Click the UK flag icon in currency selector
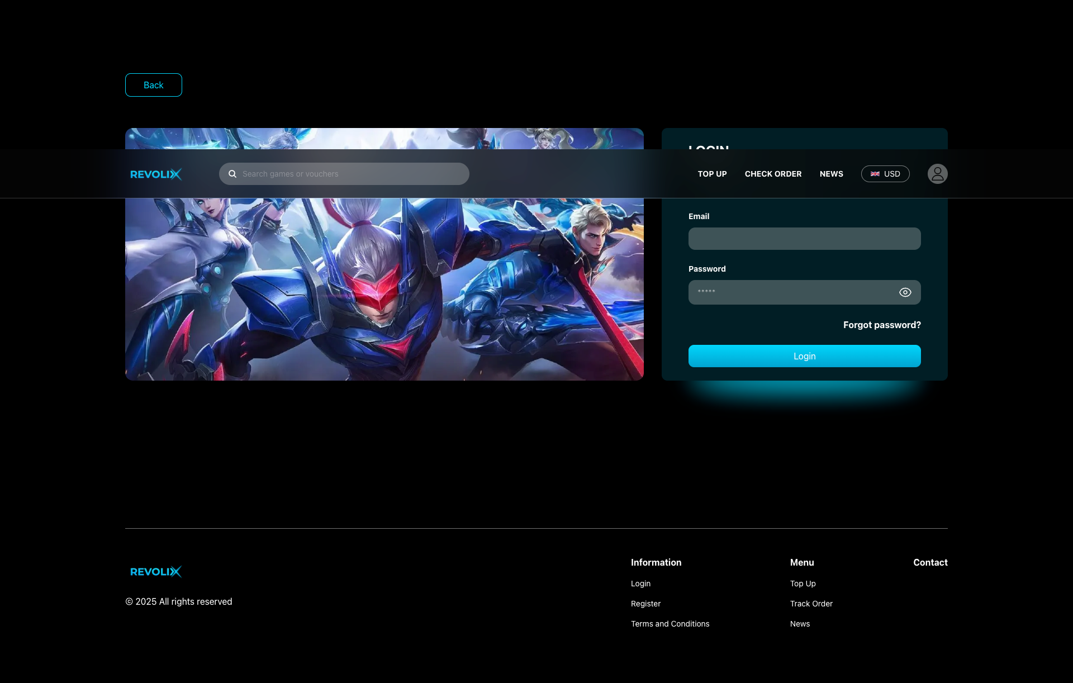 [x=874, y=174]
